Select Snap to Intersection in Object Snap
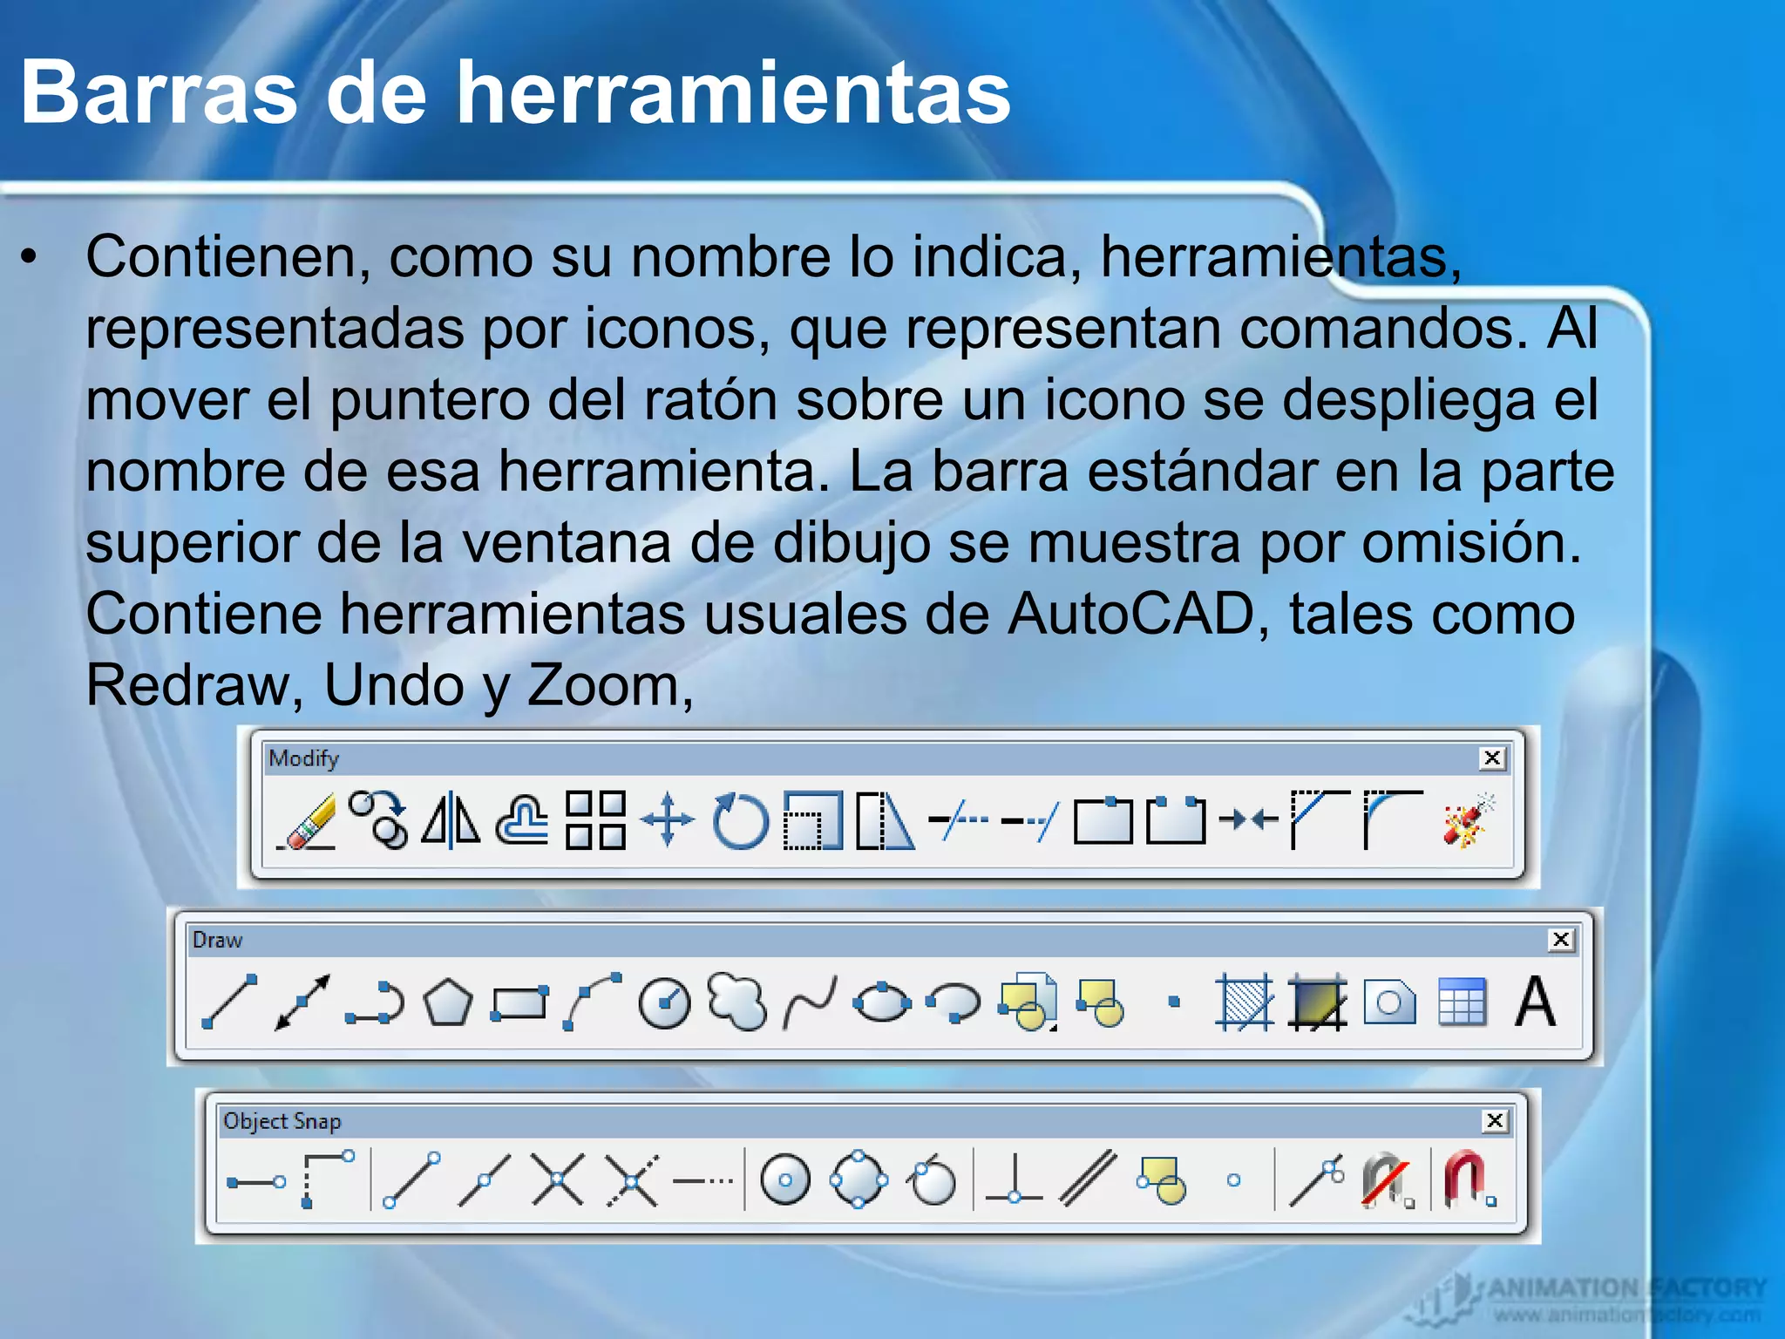This screenshot has height=1339, width=1785. [x=557, y=1179]
